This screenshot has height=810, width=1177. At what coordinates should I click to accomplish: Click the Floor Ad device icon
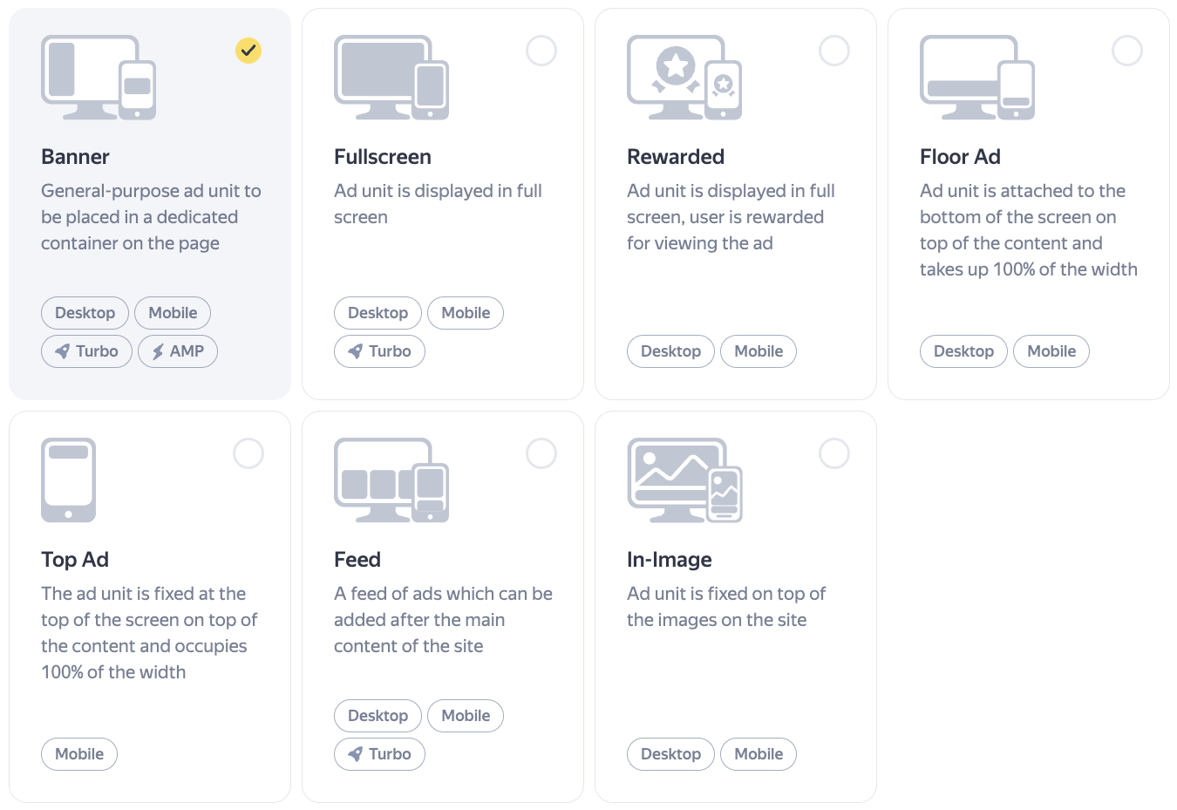coord(977,78)
